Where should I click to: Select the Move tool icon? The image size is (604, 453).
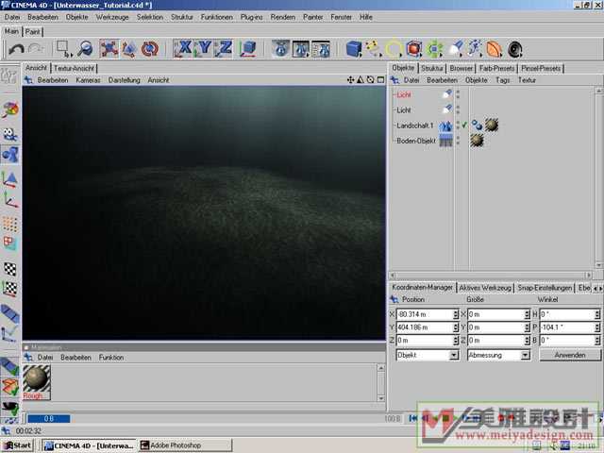109,49
